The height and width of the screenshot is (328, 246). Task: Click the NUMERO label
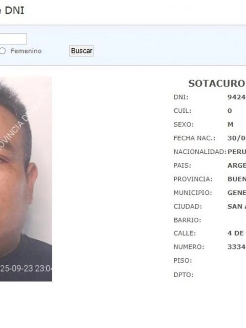(x=189, y=247)
